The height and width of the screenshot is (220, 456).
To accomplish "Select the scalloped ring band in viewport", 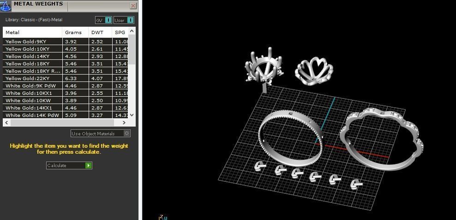I will click(382, 138).
